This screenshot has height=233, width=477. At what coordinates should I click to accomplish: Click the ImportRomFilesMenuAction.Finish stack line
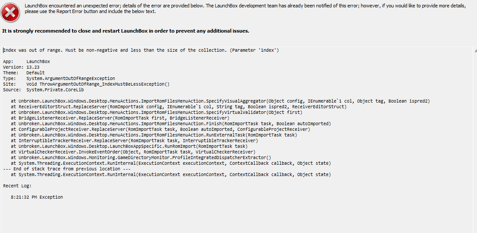[x=171, y=123]
